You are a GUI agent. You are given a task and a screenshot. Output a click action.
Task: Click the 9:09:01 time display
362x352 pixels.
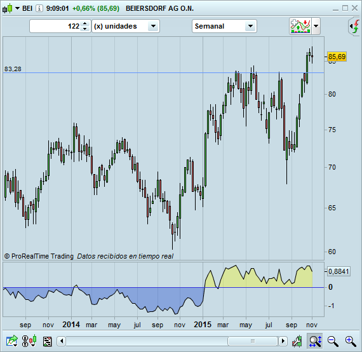point(58,8)
